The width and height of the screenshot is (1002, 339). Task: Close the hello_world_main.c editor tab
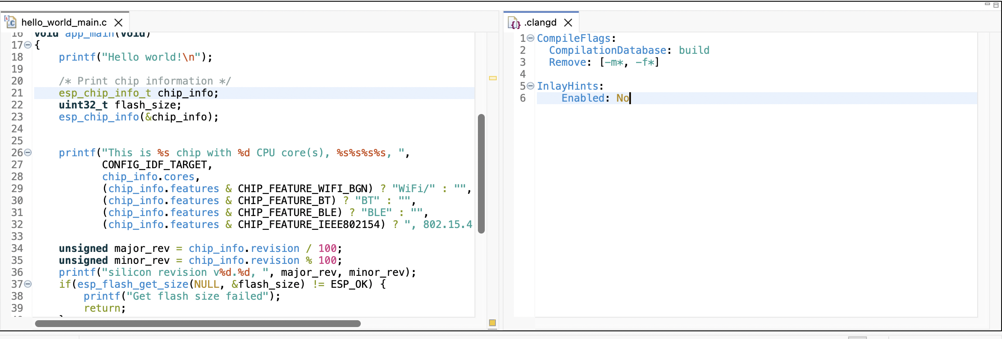pyautogui.click(x=119, y=23)
